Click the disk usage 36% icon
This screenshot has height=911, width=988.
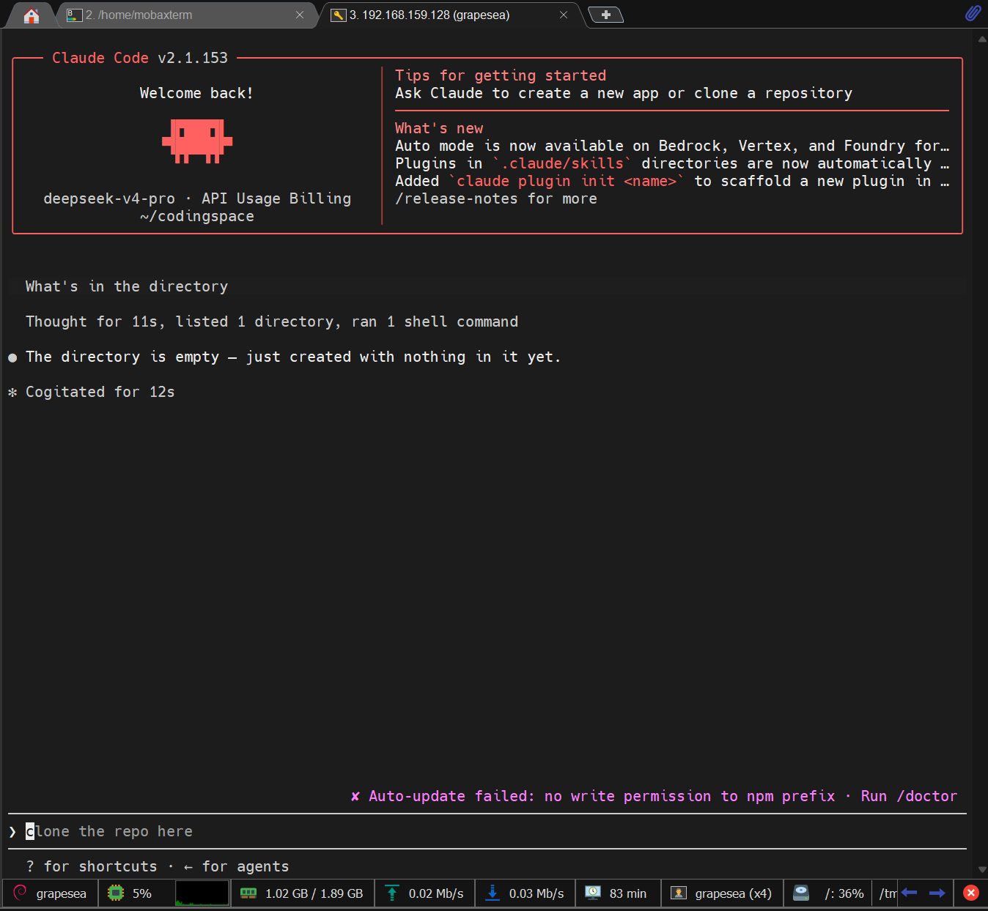801,893
